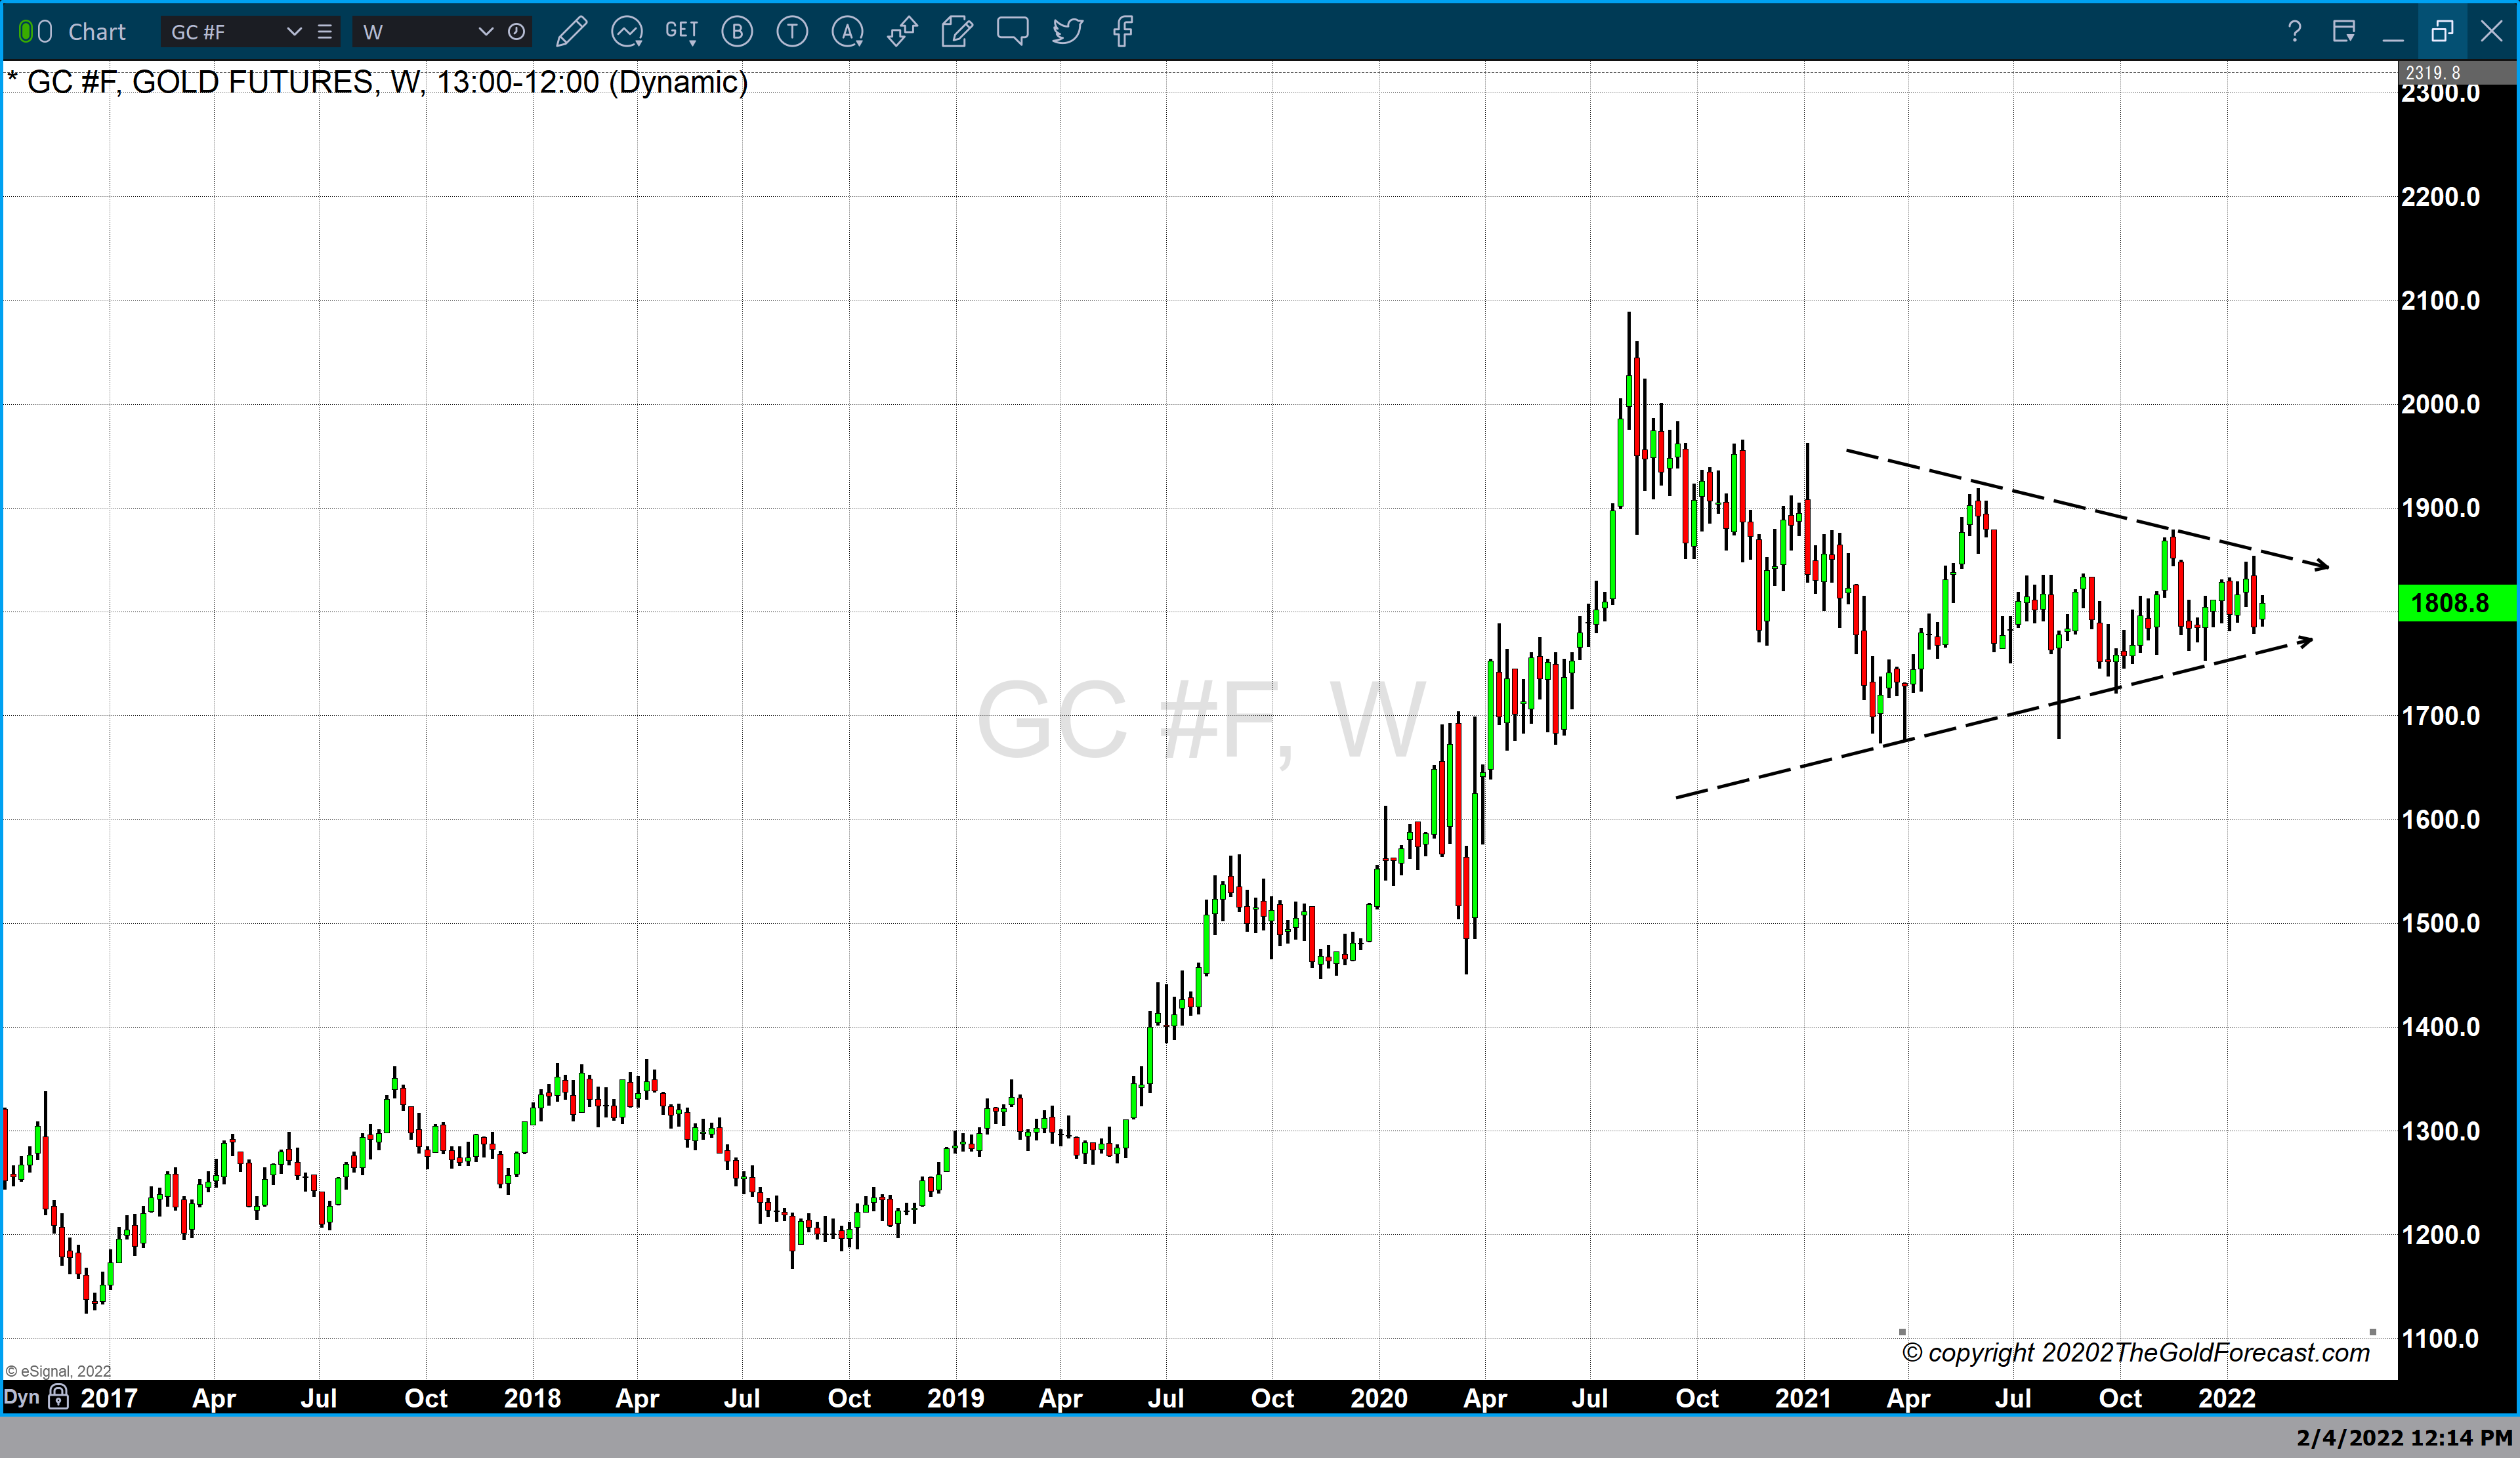This screenshot has width=2520, height=1458.
Task: Open the help question mark
Action: 2295,32
